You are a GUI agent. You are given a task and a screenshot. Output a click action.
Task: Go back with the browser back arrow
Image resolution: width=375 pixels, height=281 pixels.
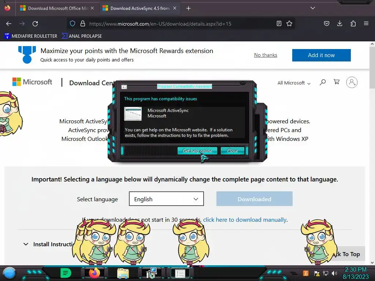[x=9, y=24]
